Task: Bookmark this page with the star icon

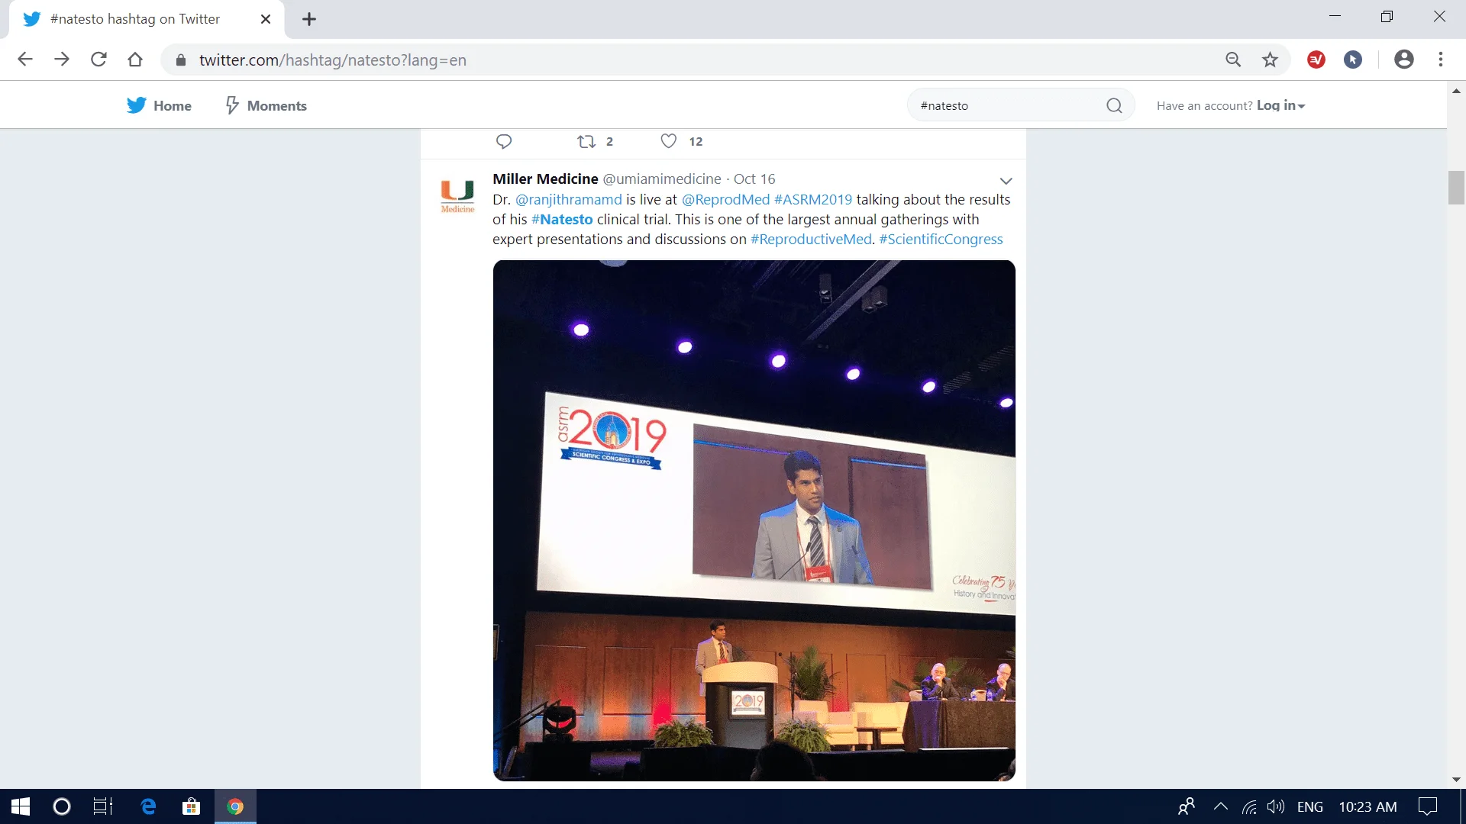Action: pyautogui.click(x=1270, y=60)
